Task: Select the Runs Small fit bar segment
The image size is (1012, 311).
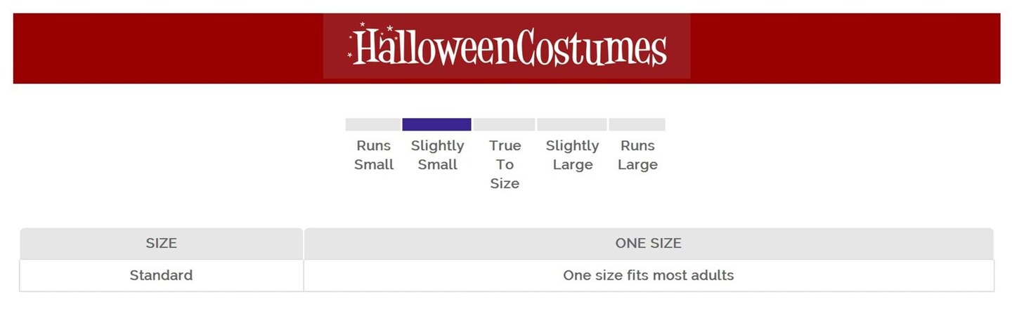Action: coord(372,124)
